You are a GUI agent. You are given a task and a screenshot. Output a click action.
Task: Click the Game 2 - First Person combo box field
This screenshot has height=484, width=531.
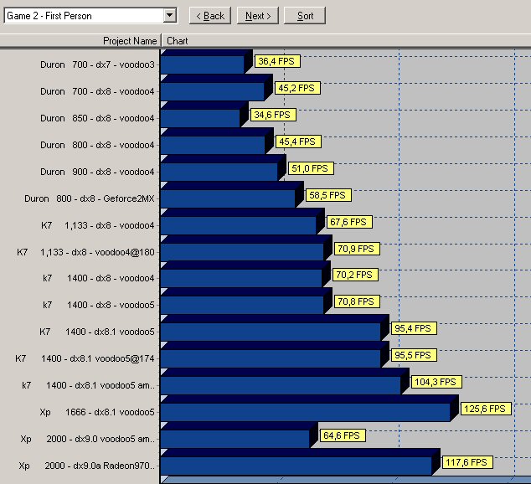tap(90, 16)
